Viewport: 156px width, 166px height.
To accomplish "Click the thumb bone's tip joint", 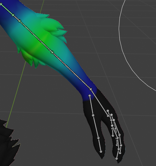I will pyautogui.click(x=101, y=151).
